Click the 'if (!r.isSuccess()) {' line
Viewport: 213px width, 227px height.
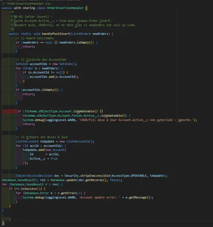tap(27, 189)
